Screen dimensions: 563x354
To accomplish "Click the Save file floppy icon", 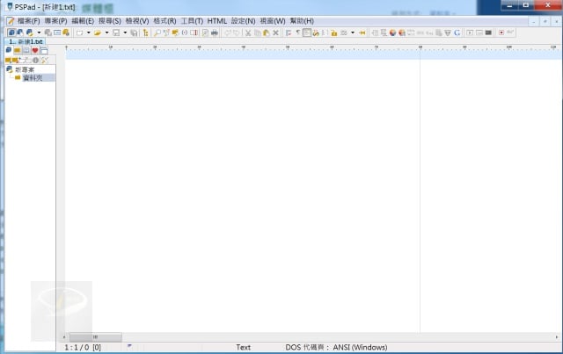I will click(x=116, y=33).
